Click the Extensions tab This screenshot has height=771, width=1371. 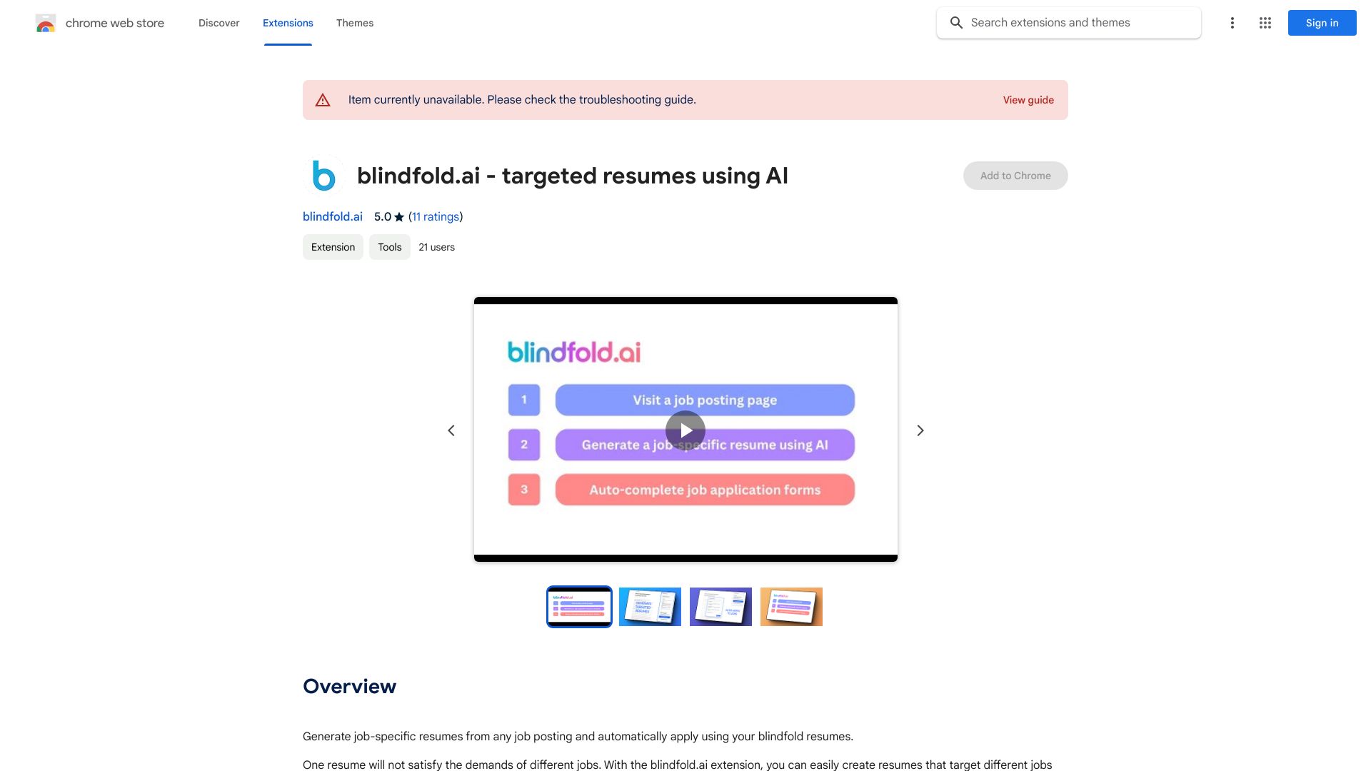pos(287,23)
